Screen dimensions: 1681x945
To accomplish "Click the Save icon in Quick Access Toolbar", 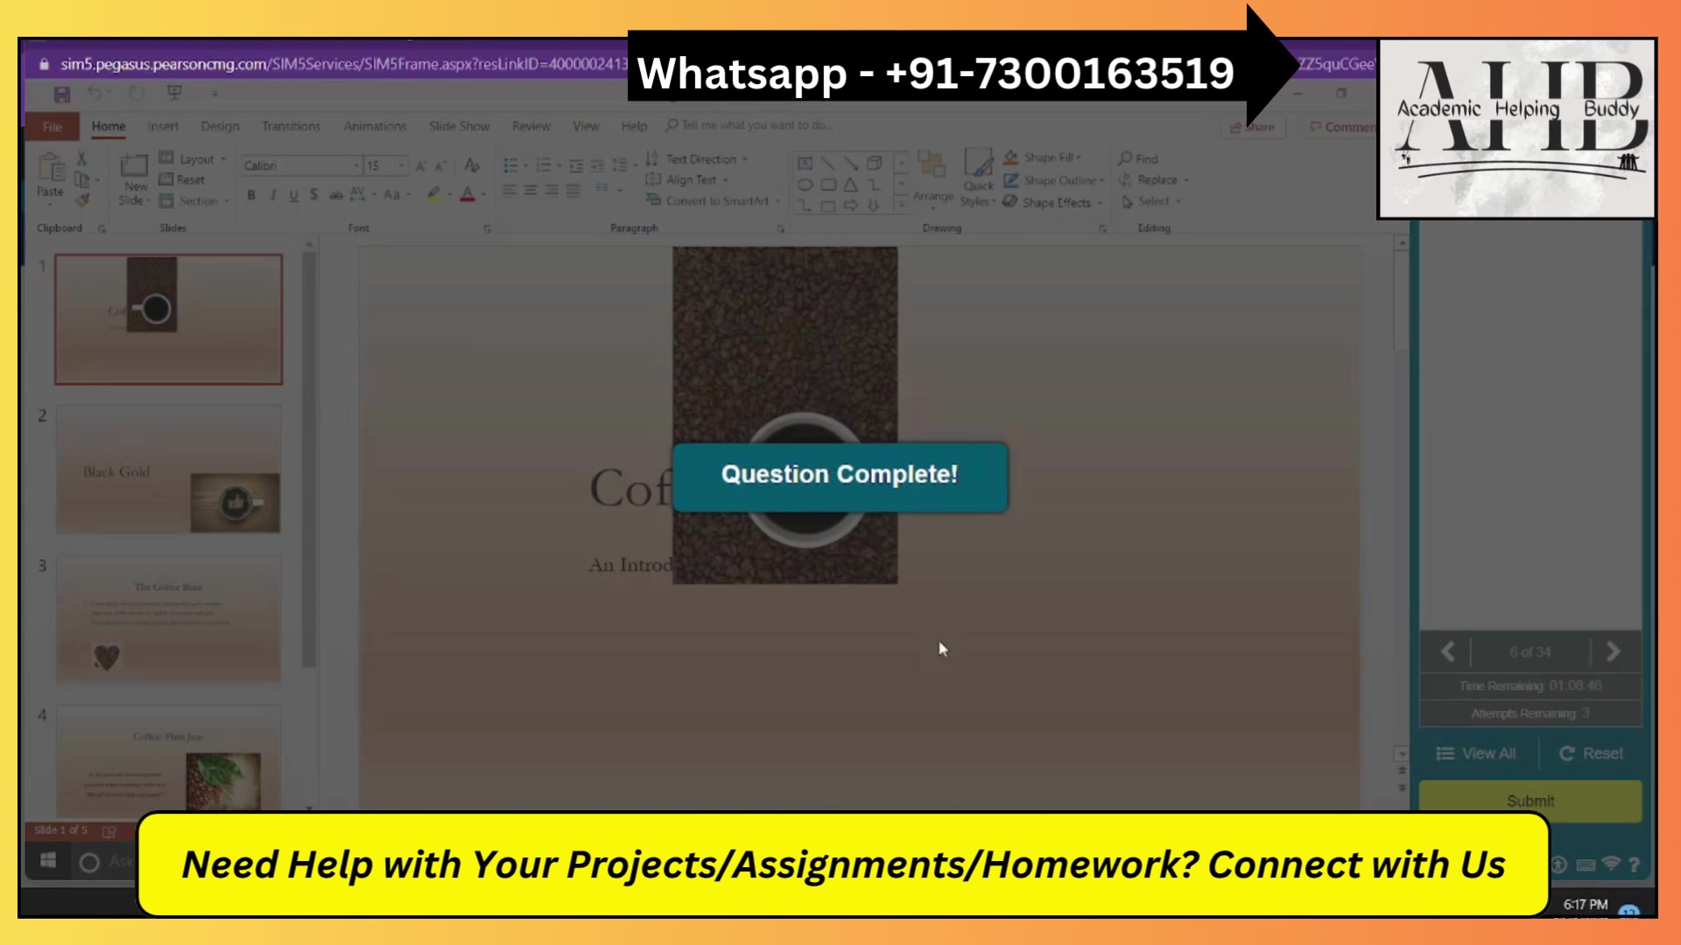I will [x=61, y=94].
